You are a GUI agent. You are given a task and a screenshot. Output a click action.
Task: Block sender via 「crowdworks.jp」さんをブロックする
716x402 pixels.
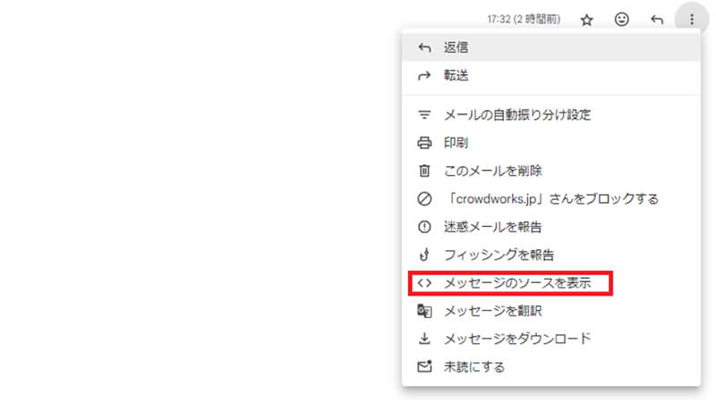pos(551,198)
